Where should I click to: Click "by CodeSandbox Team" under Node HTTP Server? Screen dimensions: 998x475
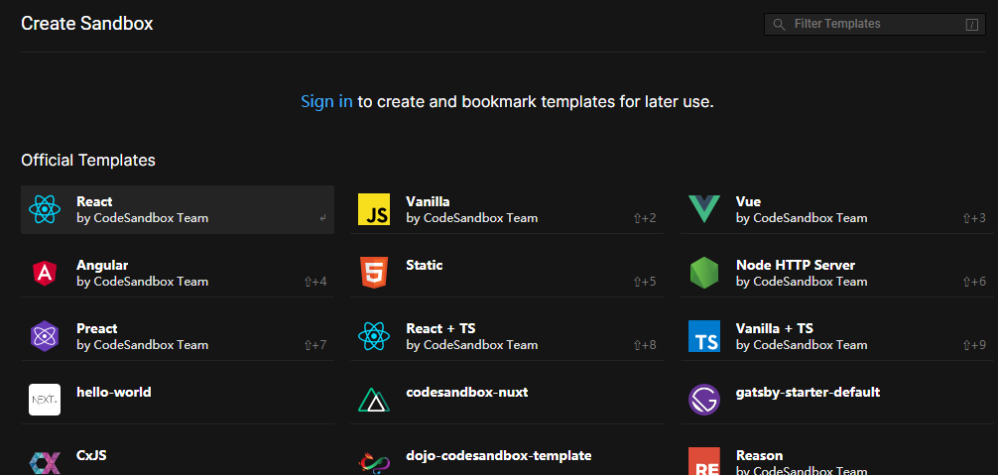pos(802,282)
